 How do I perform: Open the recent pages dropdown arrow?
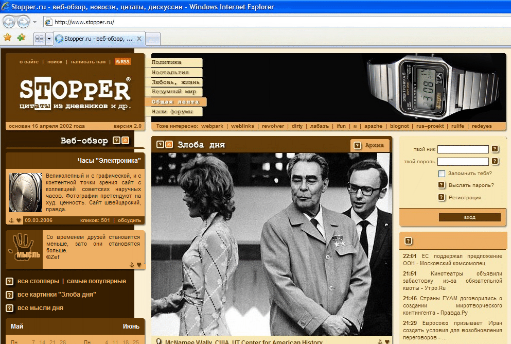click(x=34, y=22)
